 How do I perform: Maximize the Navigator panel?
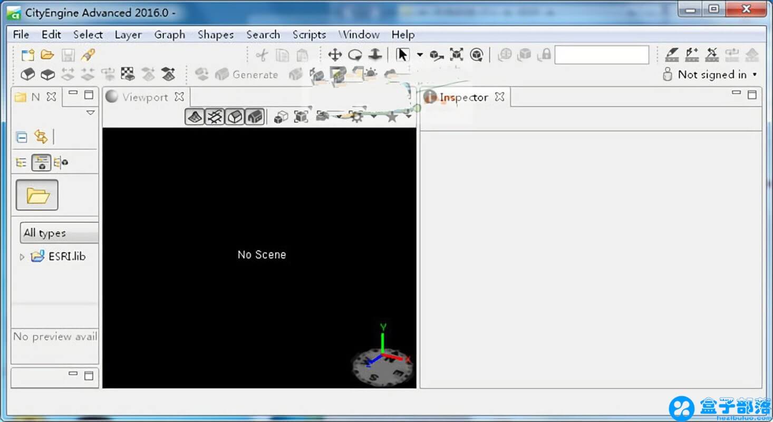[x=89, y=95]
